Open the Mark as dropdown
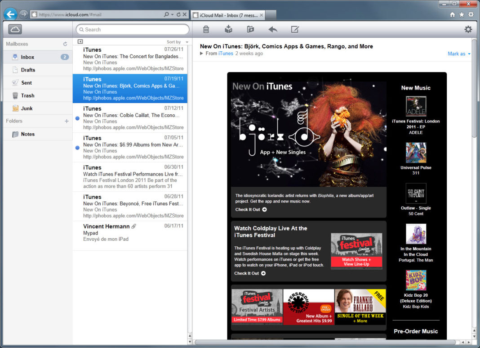The width and height of the screenshot is (480, 348). click(459, 54)
